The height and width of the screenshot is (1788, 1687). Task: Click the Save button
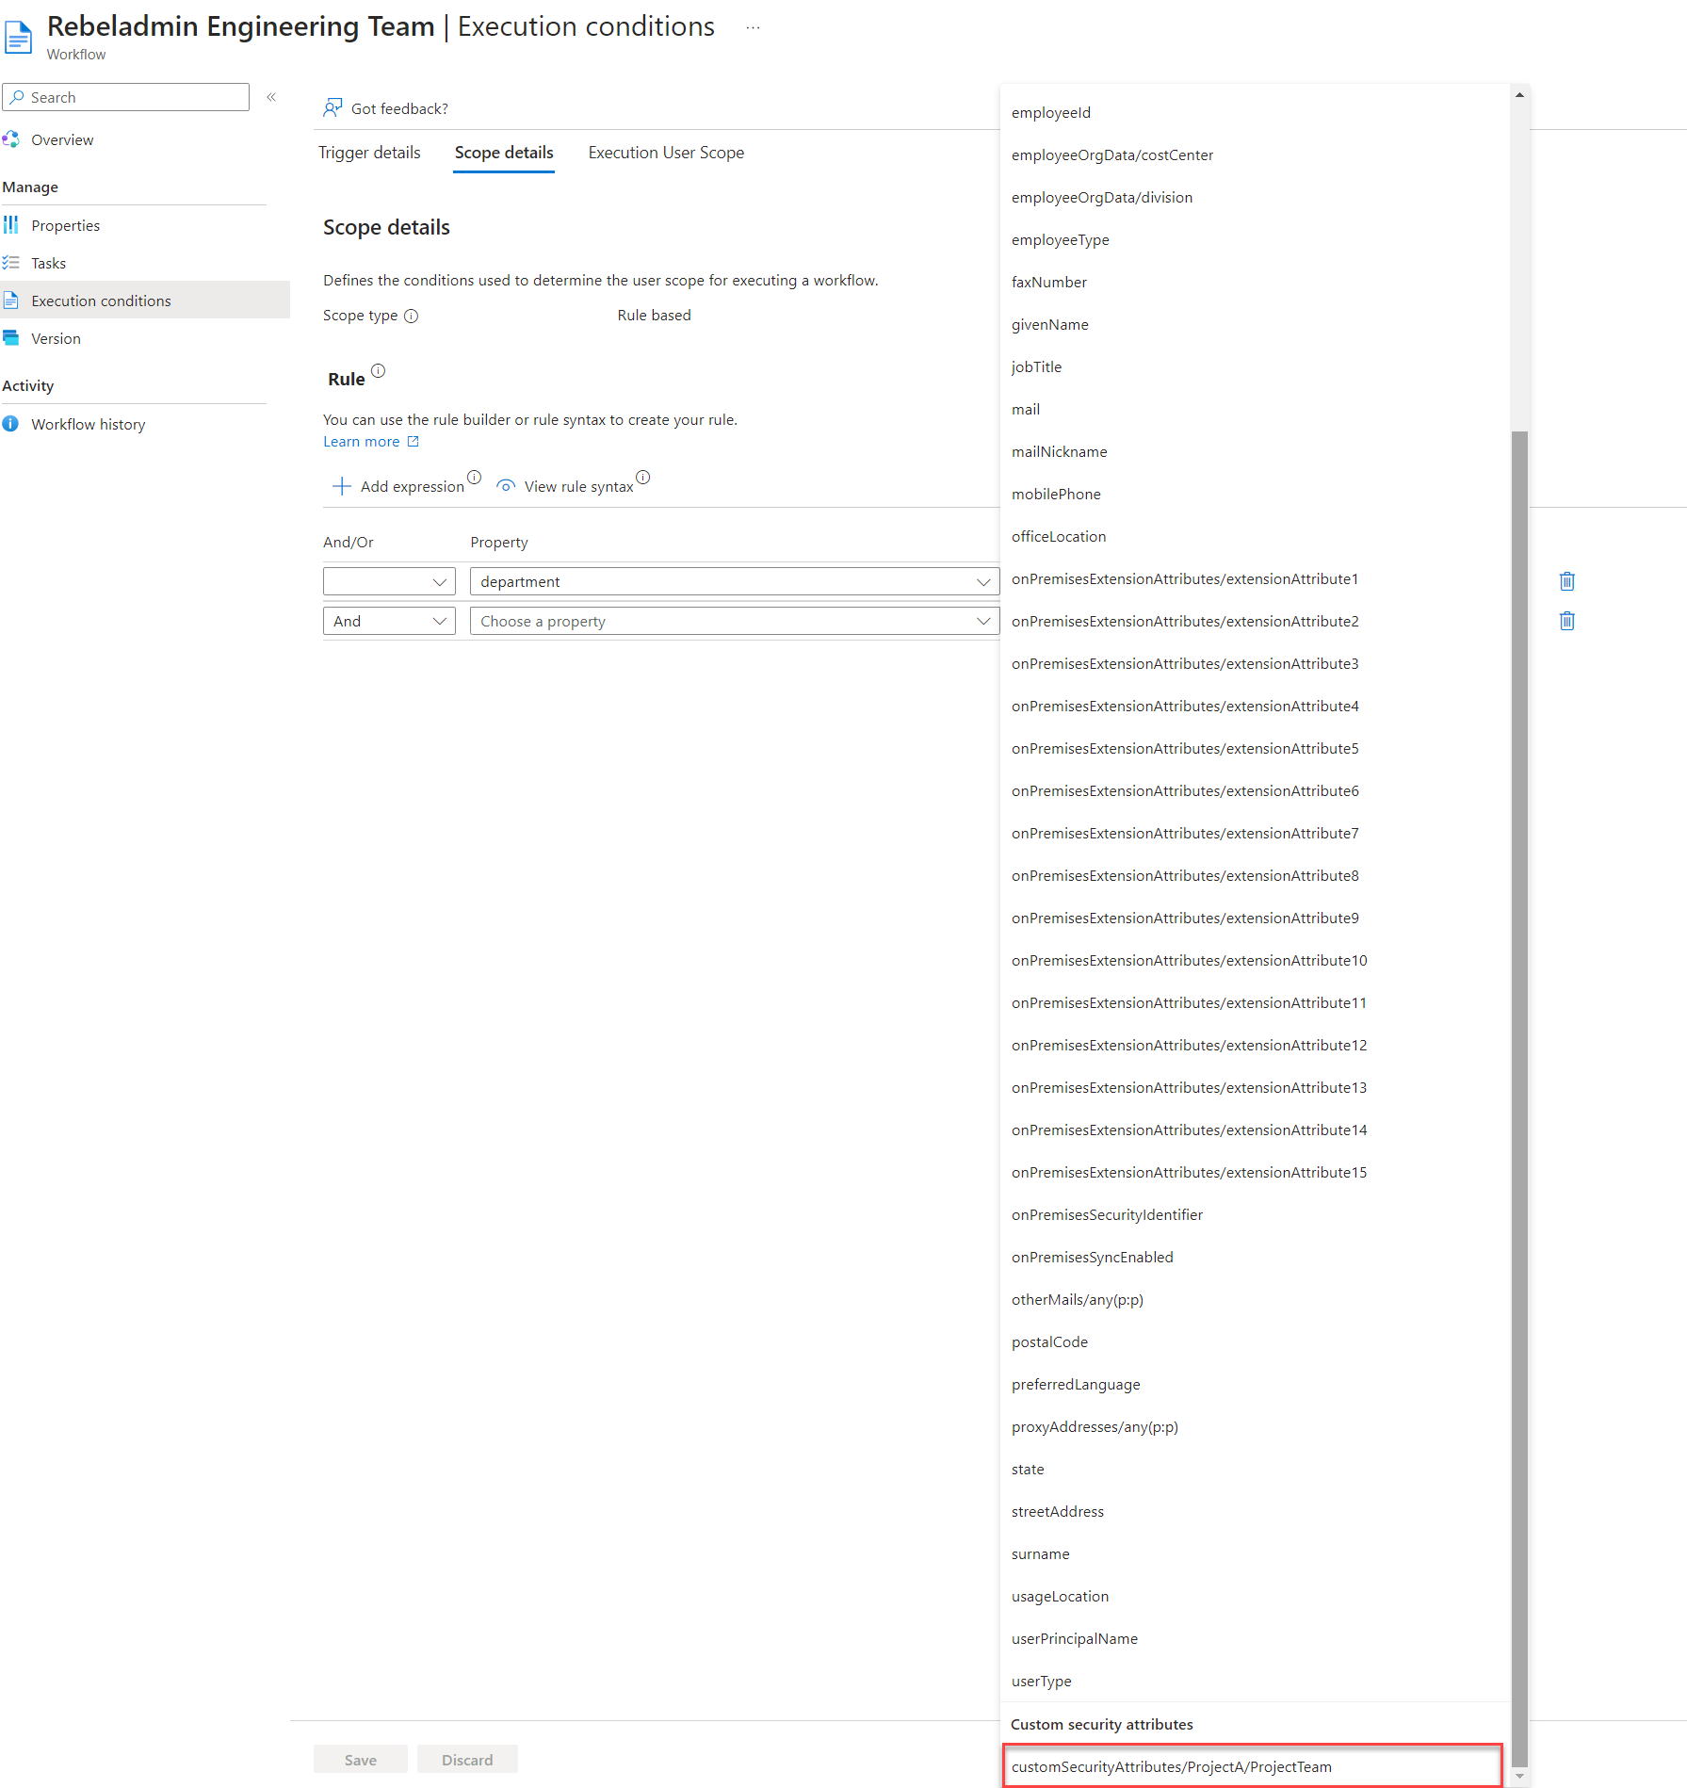click(x=361, y=1760)
